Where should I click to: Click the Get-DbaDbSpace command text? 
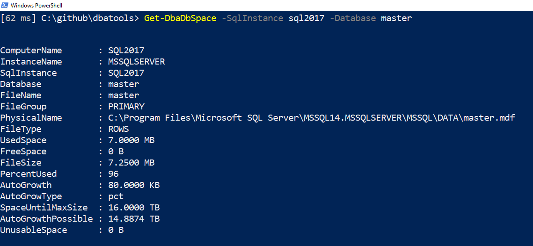pos(180,18)
